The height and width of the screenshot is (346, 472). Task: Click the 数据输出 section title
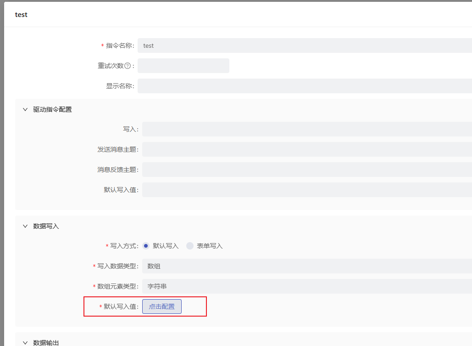point(46,343)
